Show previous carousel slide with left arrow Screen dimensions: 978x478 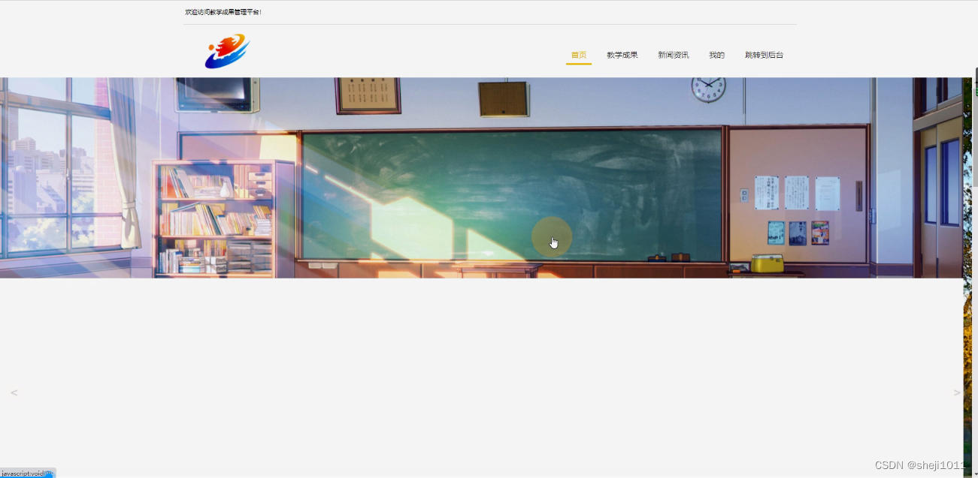tap(14, 392)
